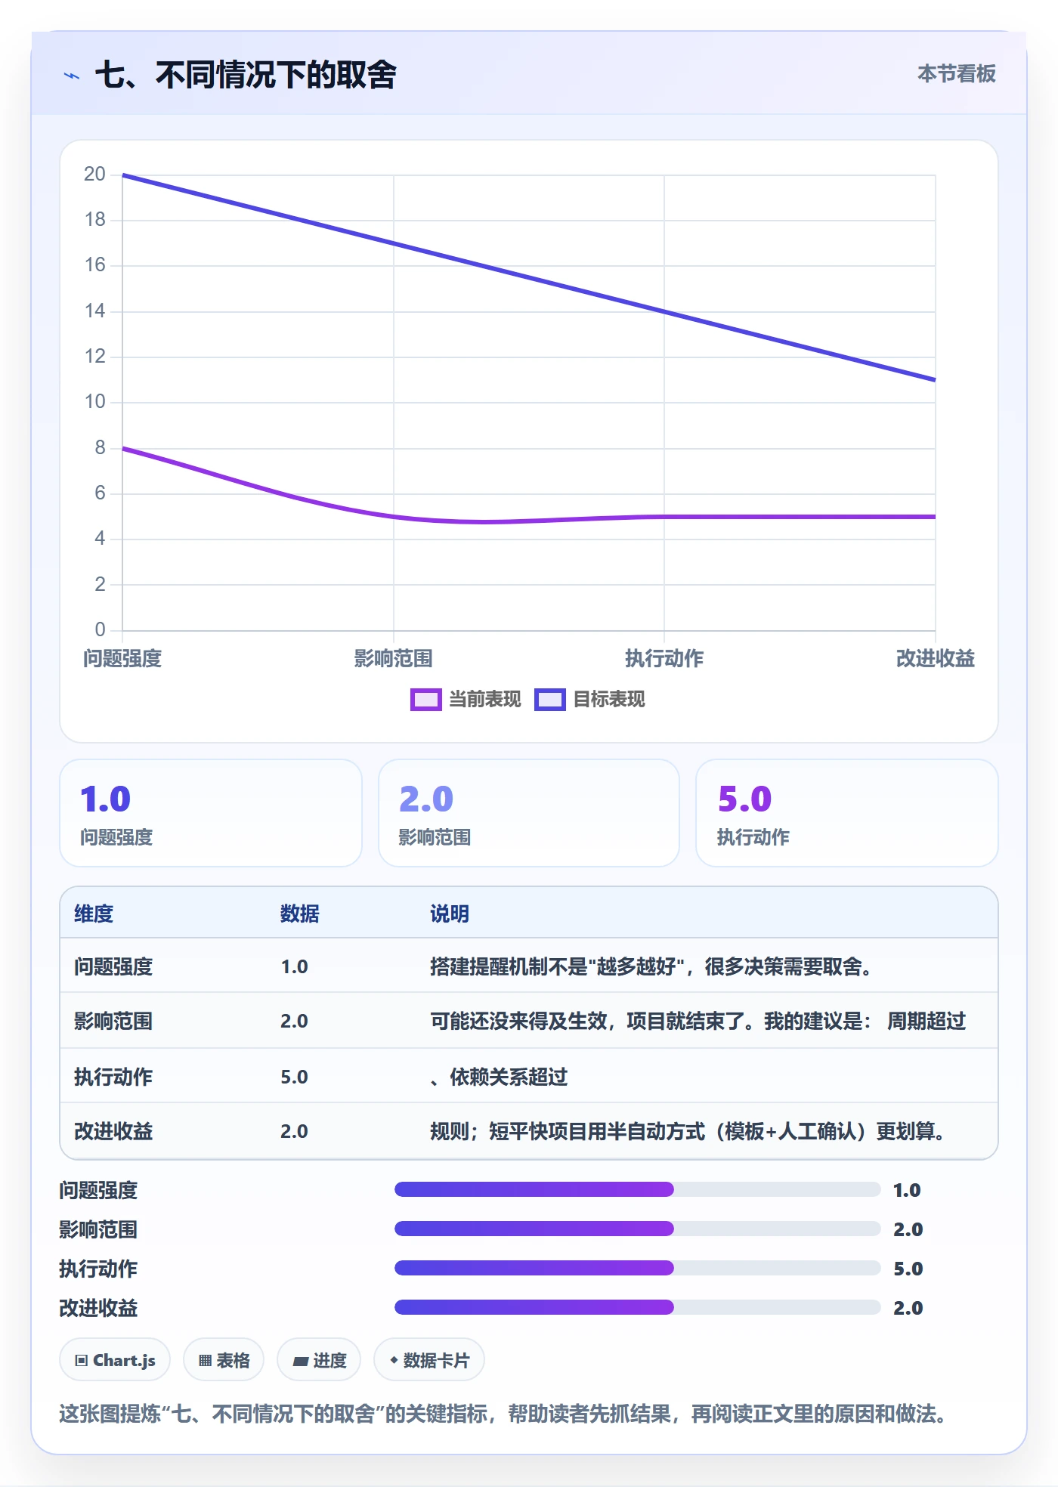Select the 问题强度 cell in the table
Image resolution: width=1058 pixels, height=1487 pixels.
(113, 966)
